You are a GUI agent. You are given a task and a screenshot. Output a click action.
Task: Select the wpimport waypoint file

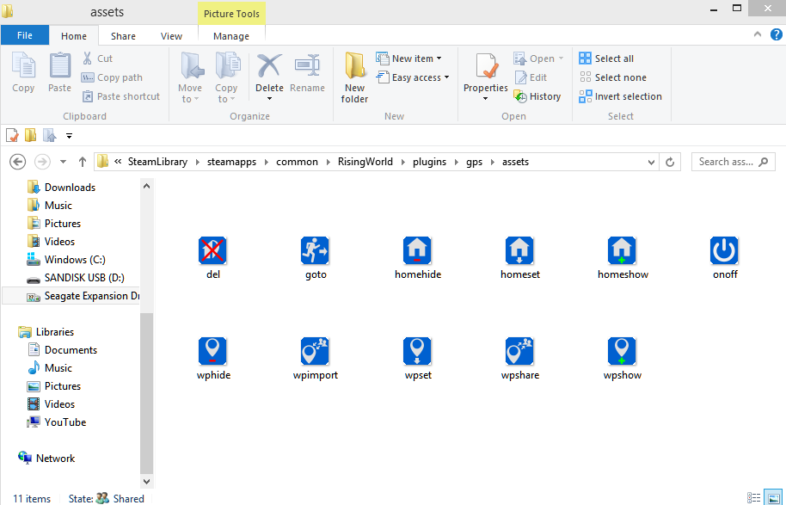tap(316, 352)
